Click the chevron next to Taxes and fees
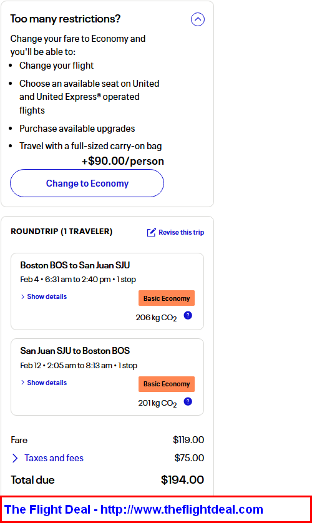Viewport: 312px width, 523px height. click(x=15, y=458)
